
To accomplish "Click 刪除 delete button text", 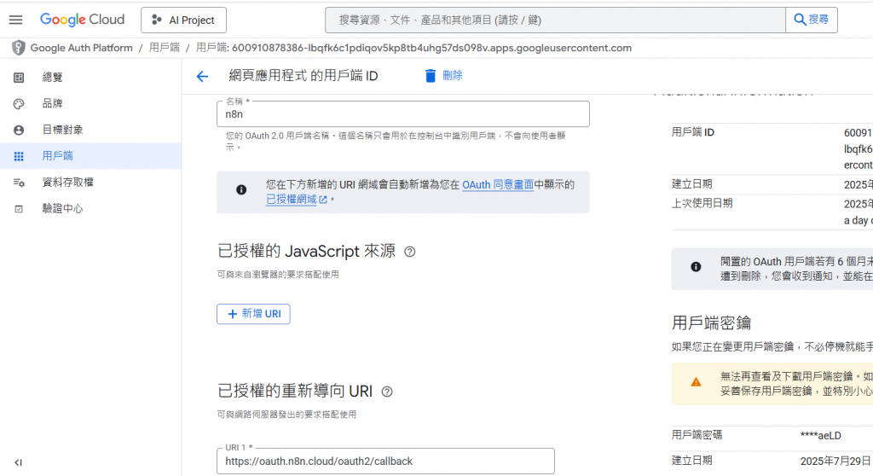I will pos(453,75).
